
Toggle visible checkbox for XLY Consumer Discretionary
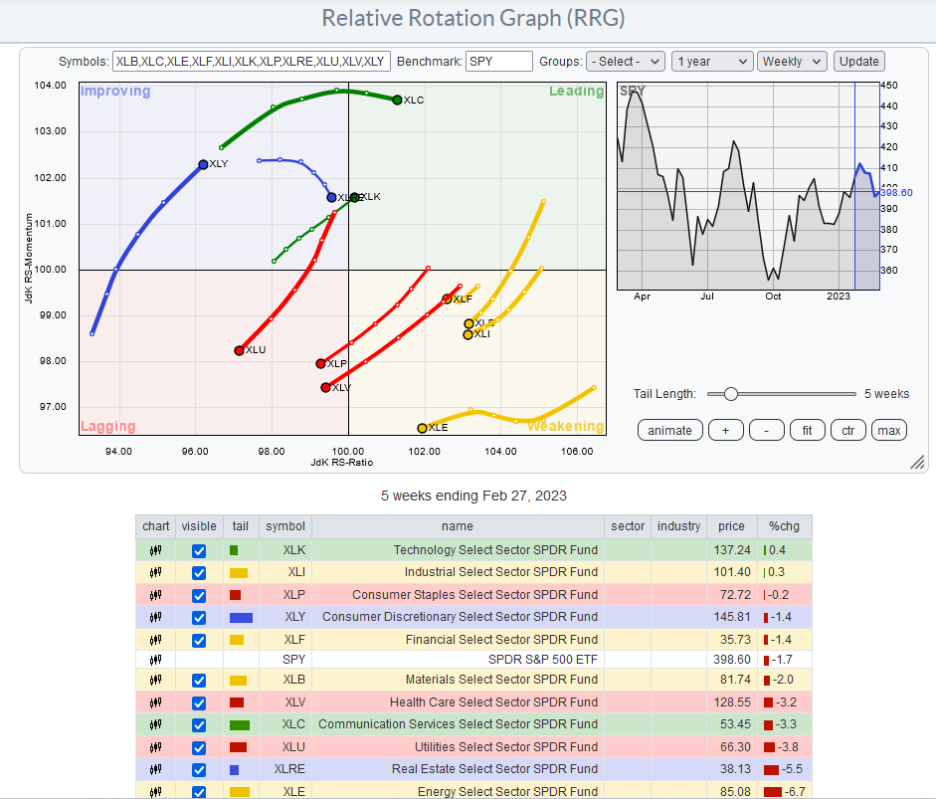coord(199,618)
